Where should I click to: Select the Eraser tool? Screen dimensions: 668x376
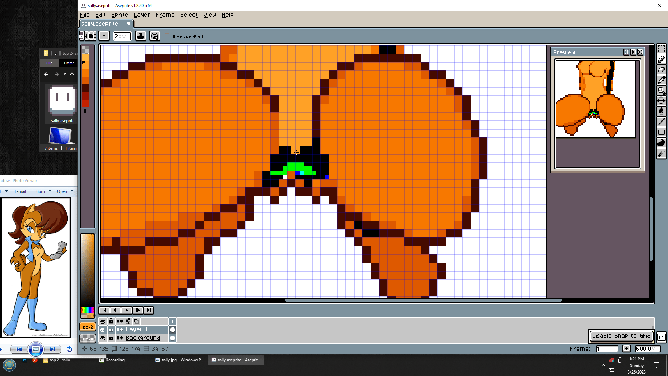coord(661,70)
